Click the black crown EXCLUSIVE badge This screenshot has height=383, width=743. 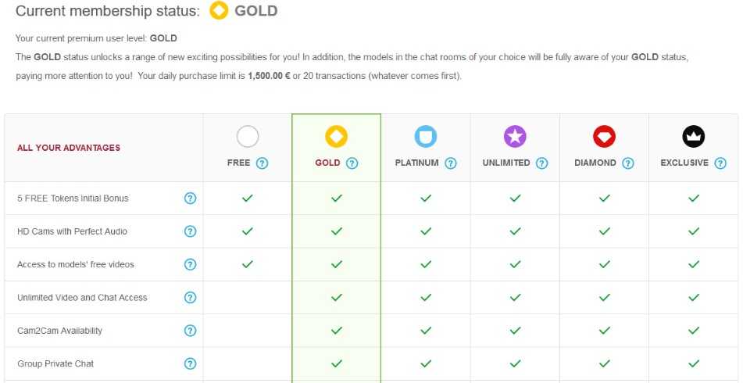click(x=694, y=137)
